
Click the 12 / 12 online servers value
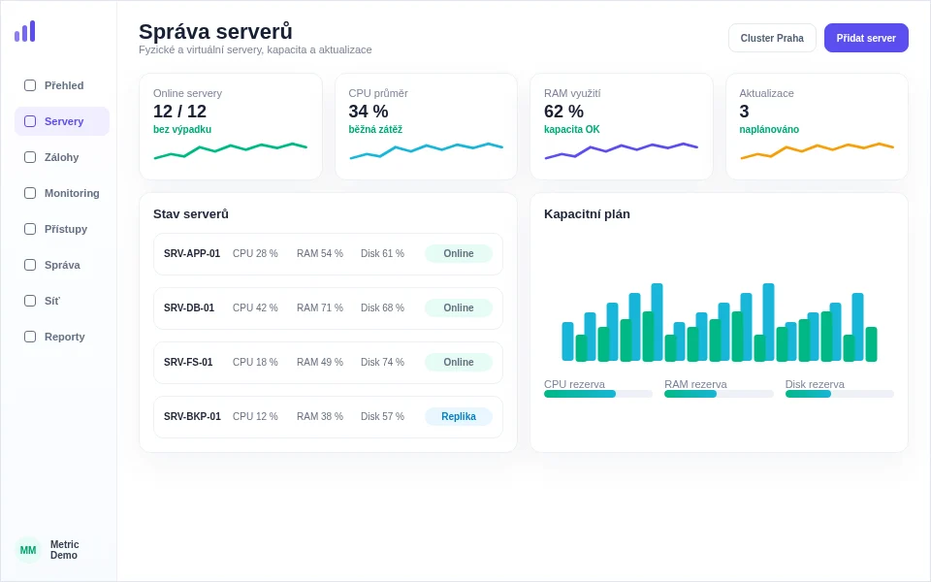[x=180, y=112]
